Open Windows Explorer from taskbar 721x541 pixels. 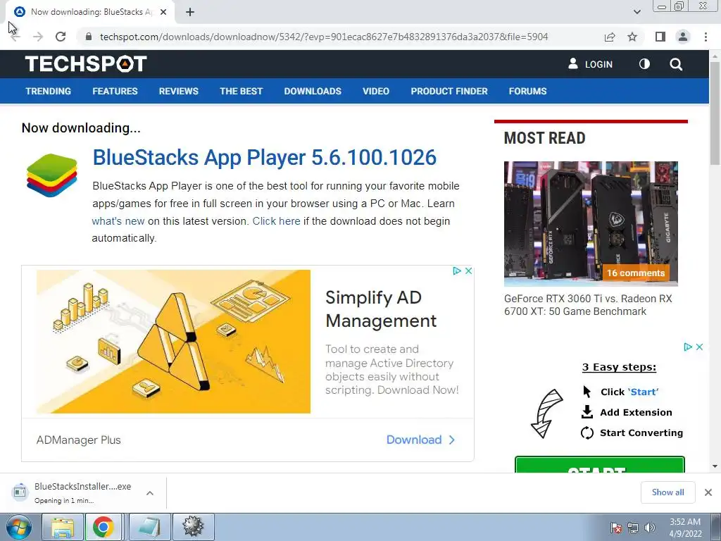63,527
